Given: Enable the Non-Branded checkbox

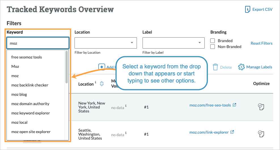Looking at the screenshot, I should [x=213, y=47].
